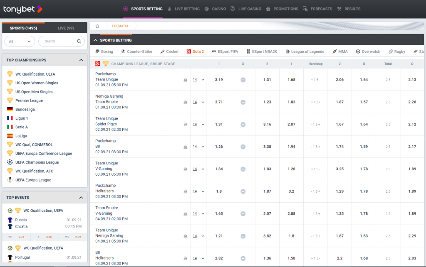This screenshot has height=267, width=426.
Task: Click the tonybet logo
Action: pos(21,9)
